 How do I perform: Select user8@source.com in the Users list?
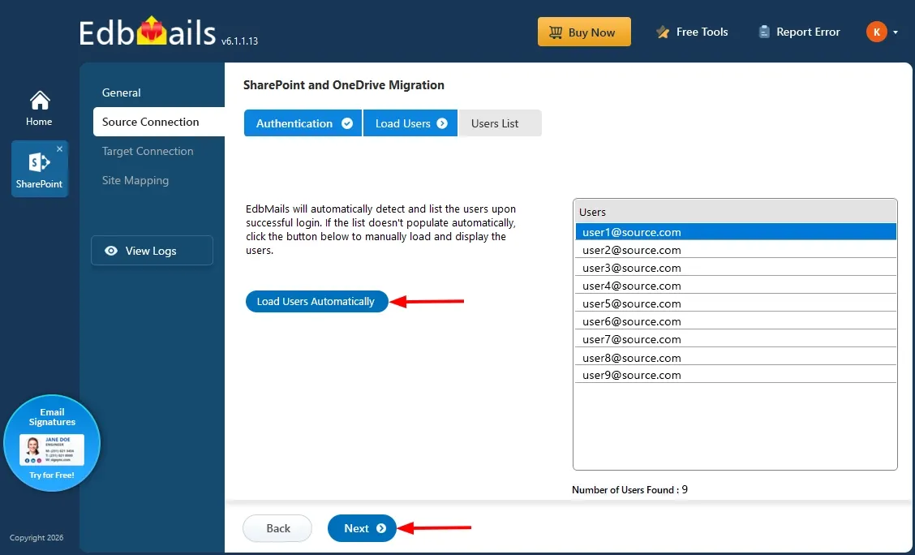[x=736, y=358]
